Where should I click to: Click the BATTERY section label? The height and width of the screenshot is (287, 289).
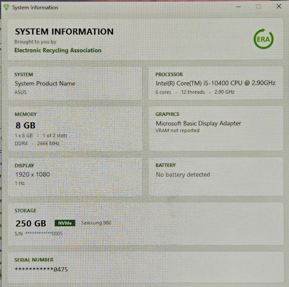pos(166,165)
